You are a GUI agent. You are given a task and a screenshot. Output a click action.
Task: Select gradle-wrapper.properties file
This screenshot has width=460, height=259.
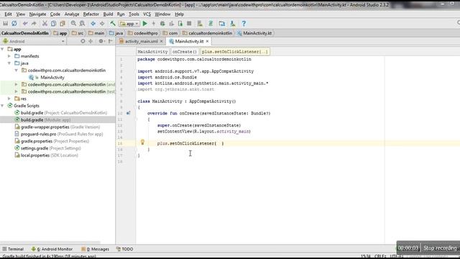point(57,127)
